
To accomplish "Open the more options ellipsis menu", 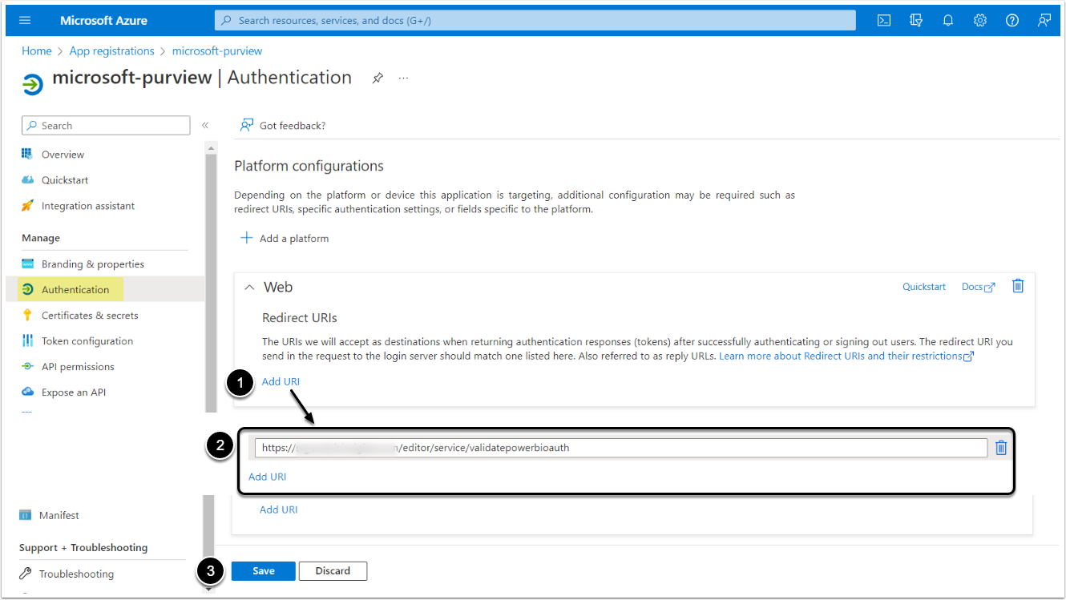I will pos(404,78).
